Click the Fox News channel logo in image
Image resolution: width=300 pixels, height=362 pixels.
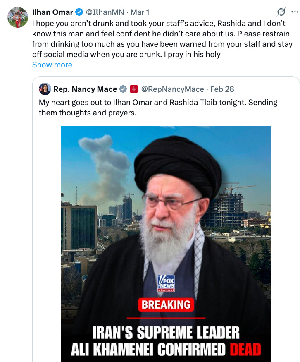[x=166, y=283]
